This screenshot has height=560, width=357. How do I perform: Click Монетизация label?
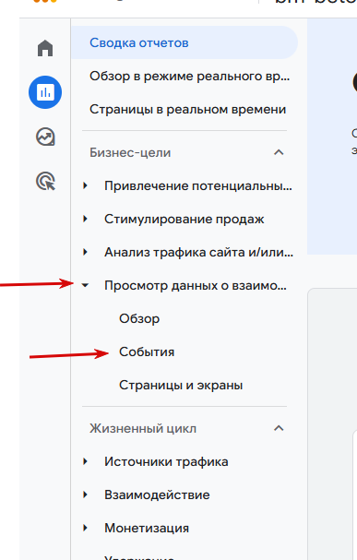(x=147, y=528)
